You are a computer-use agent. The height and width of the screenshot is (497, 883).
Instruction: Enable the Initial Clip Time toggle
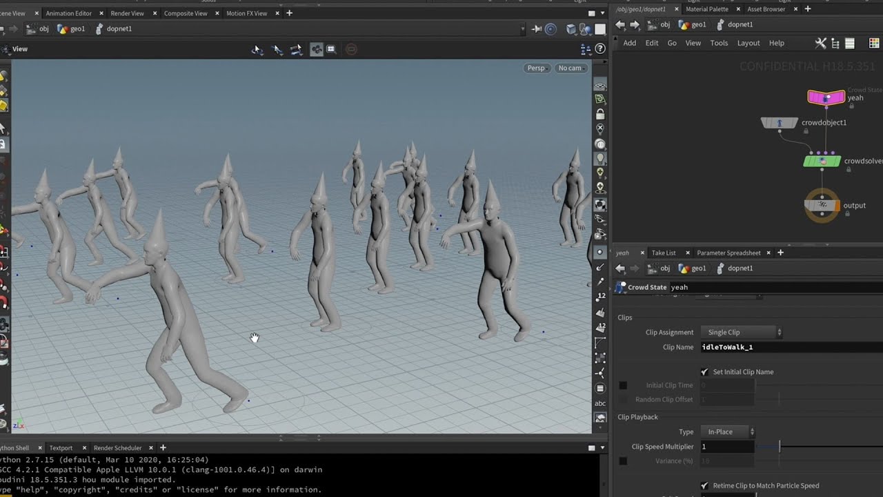(623, 385)
